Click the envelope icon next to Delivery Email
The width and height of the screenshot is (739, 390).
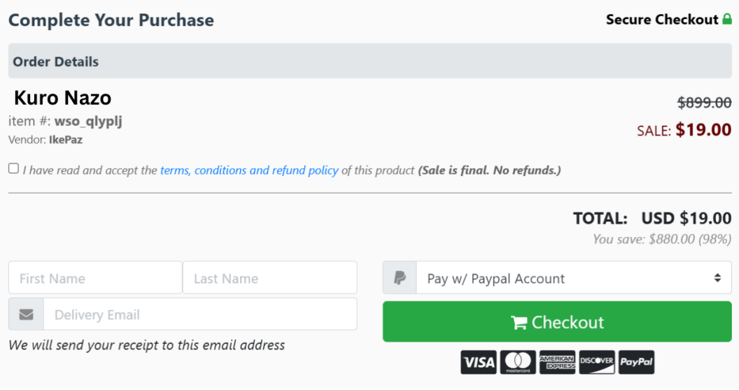(x=27, y=315)
